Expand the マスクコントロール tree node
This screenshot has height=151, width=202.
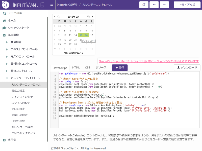coord(7,57)
